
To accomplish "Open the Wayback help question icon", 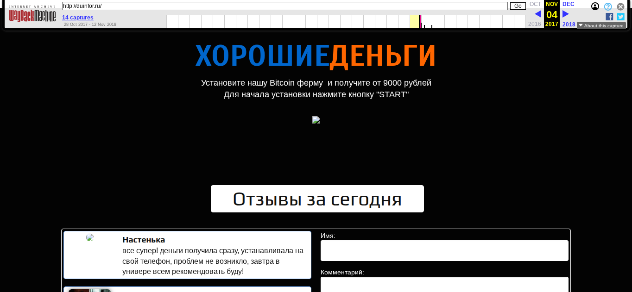I will (x=608, y=6).
